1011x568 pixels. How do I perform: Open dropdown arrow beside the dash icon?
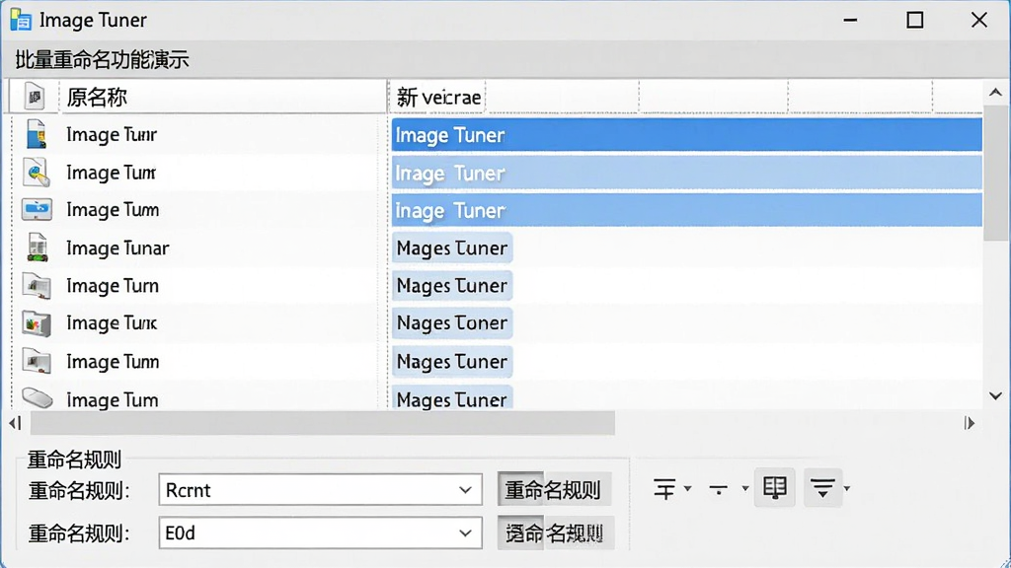tap(744, 489)
